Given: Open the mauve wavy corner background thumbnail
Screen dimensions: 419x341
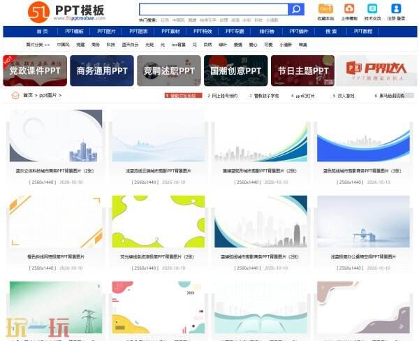Looking at the screenshot, I should [x=363, y=307].
